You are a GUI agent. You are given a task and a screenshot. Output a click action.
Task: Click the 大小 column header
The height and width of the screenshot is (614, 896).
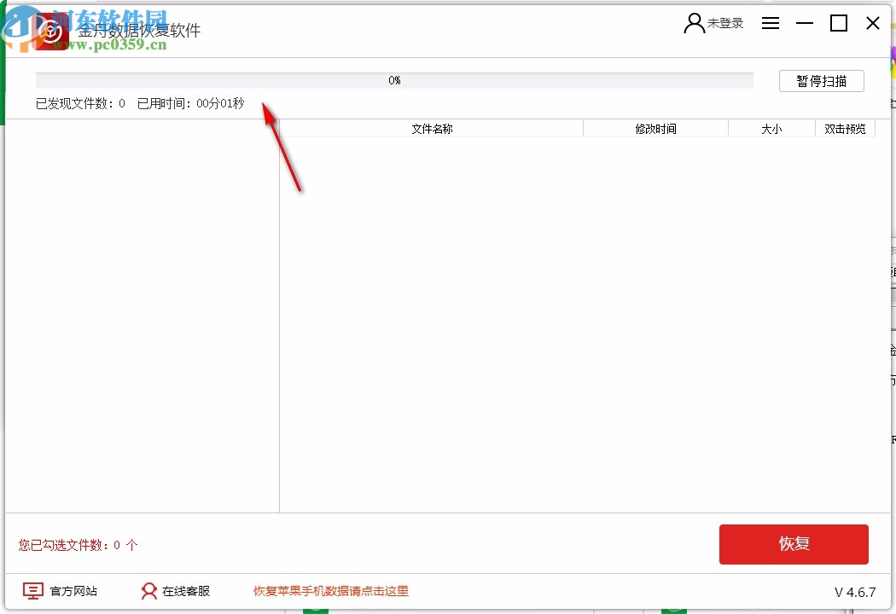[770, 128]
